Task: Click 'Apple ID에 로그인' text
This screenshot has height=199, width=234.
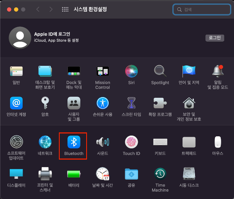Action: click(x=52, y=34)
